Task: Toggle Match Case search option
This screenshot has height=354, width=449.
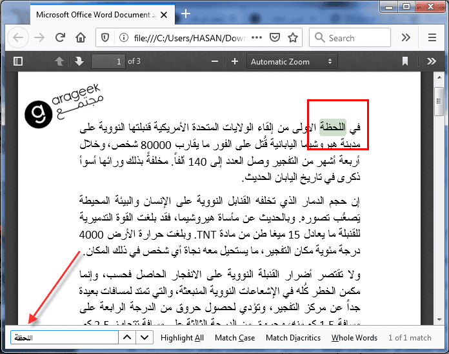Action: pyautogui.click(x=235, y=338)
